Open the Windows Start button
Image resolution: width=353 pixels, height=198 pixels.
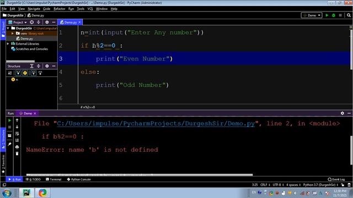tap(7, 193)
